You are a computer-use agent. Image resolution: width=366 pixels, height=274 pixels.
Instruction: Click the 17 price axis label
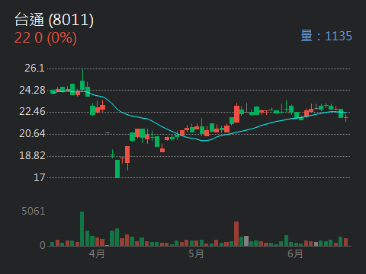40,177
